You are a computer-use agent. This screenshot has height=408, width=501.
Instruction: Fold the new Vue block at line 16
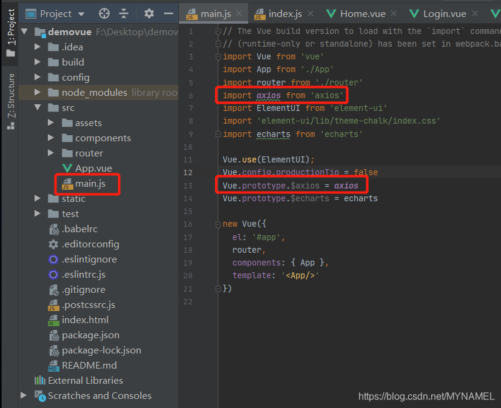pyautogui.click(x=218, y=224)
